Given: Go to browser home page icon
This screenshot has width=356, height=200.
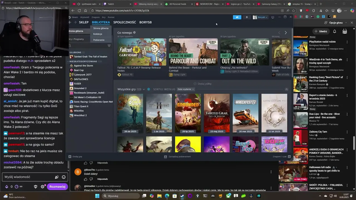Looking at the screenshot, I should coord(85,11).
